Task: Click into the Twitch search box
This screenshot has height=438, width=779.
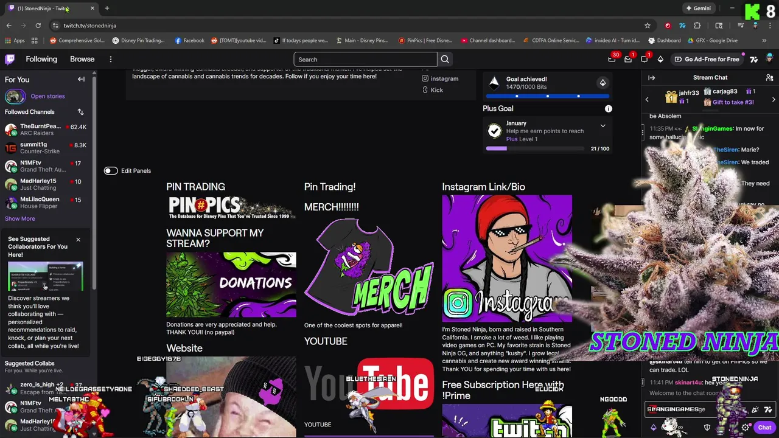Action: pos(365,60)
